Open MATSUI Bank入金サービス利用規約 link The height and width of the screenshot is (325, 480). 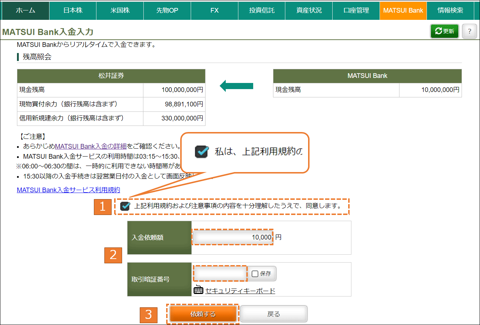(69, 190)
